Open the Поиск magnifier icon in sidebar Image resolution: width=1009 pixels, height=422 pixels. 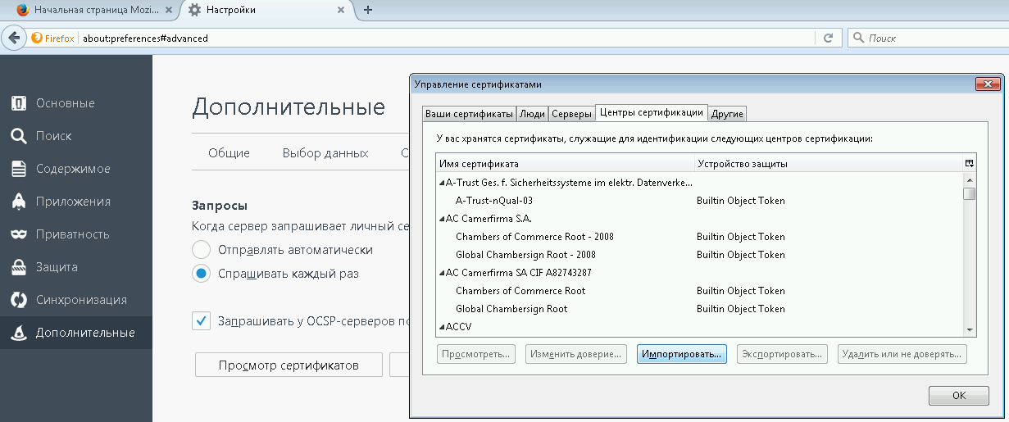pos(18,136)
